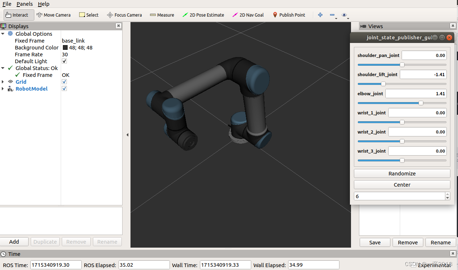Click the Frame Rate value 30
Screen dimensions: 458x270
point(65,54)
